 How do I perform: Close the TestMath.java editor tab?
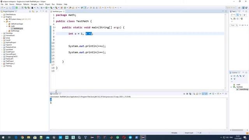pos(64,12)
